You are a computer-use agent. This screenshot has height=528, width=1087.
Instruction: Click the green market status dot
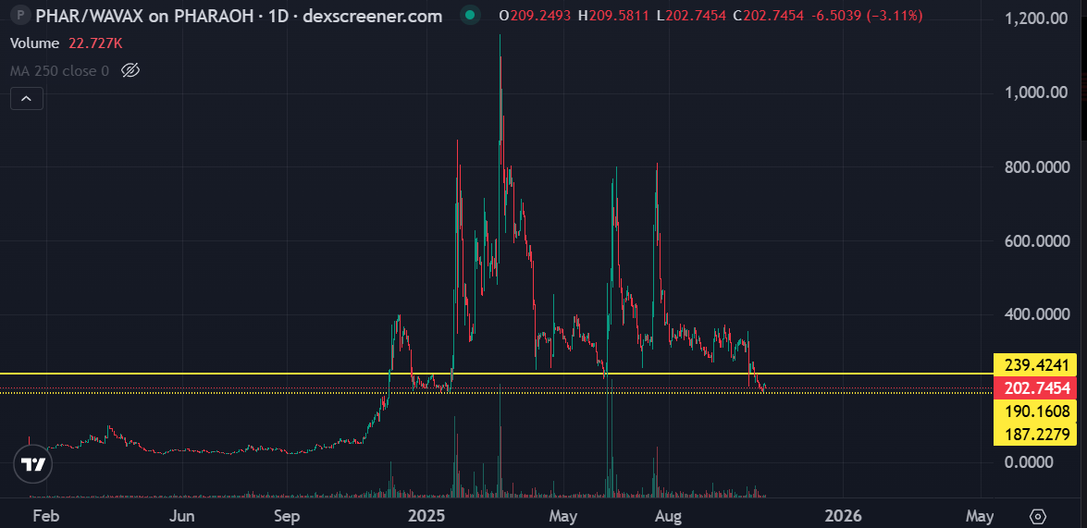[471, 15]
